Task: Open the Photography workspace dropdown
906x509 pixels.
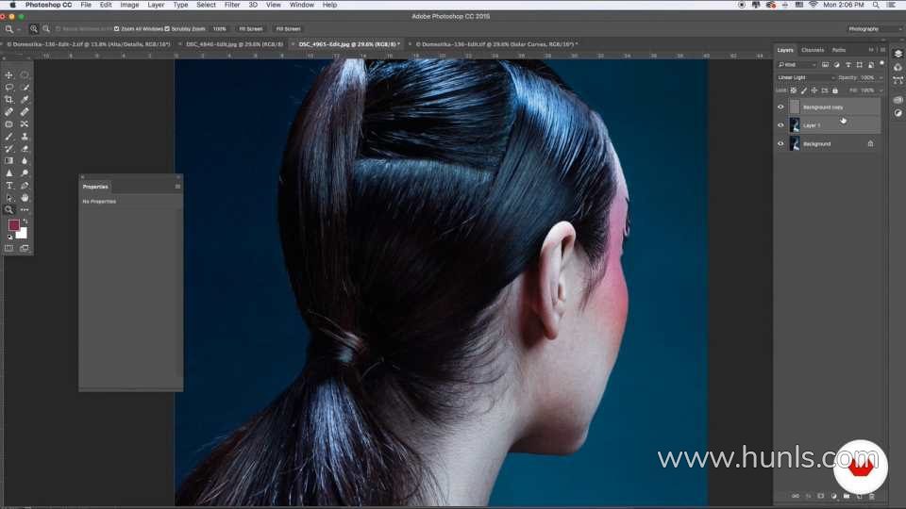Action: click(874, 29)
